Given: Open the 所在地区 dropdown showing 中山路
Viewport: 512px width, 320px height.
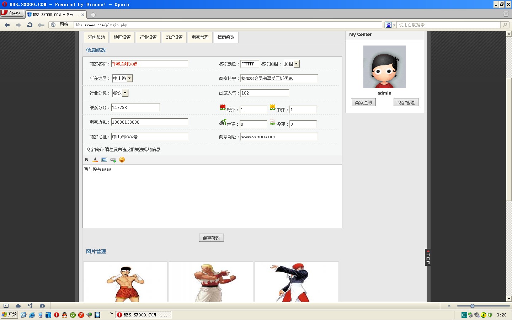Looking at the screenshot, I should [122, 78].
